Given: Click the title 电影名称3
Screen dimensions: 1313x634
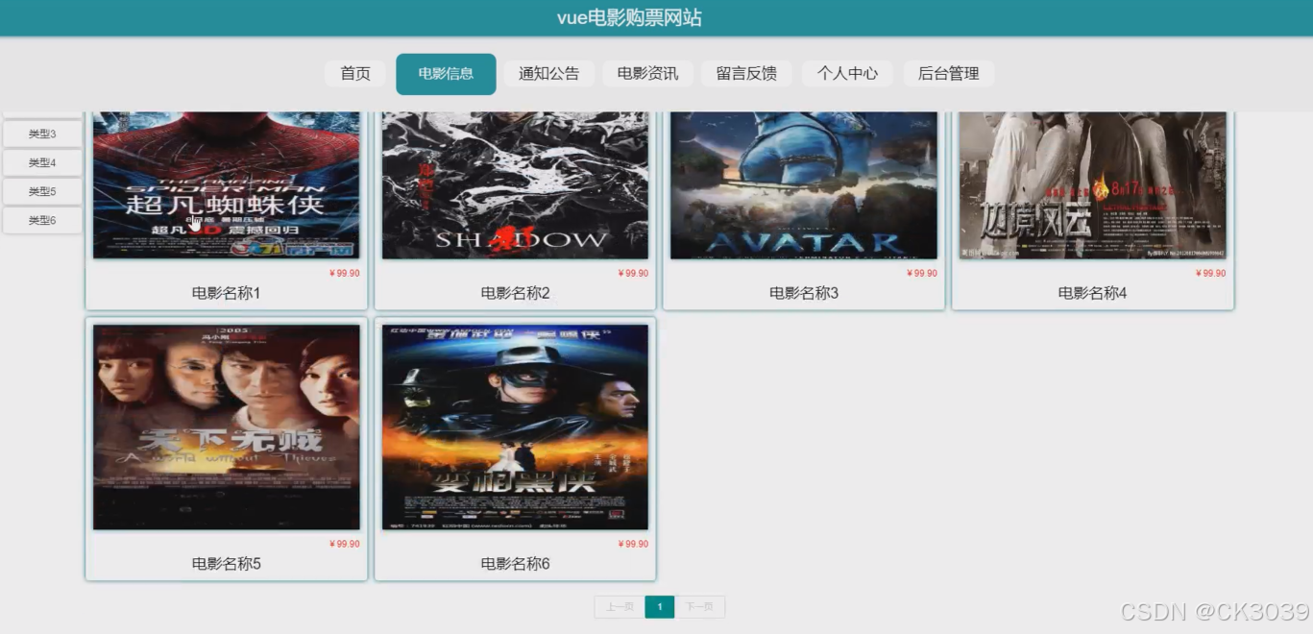Looking at the screenshot, I should (x=804, y=293).
